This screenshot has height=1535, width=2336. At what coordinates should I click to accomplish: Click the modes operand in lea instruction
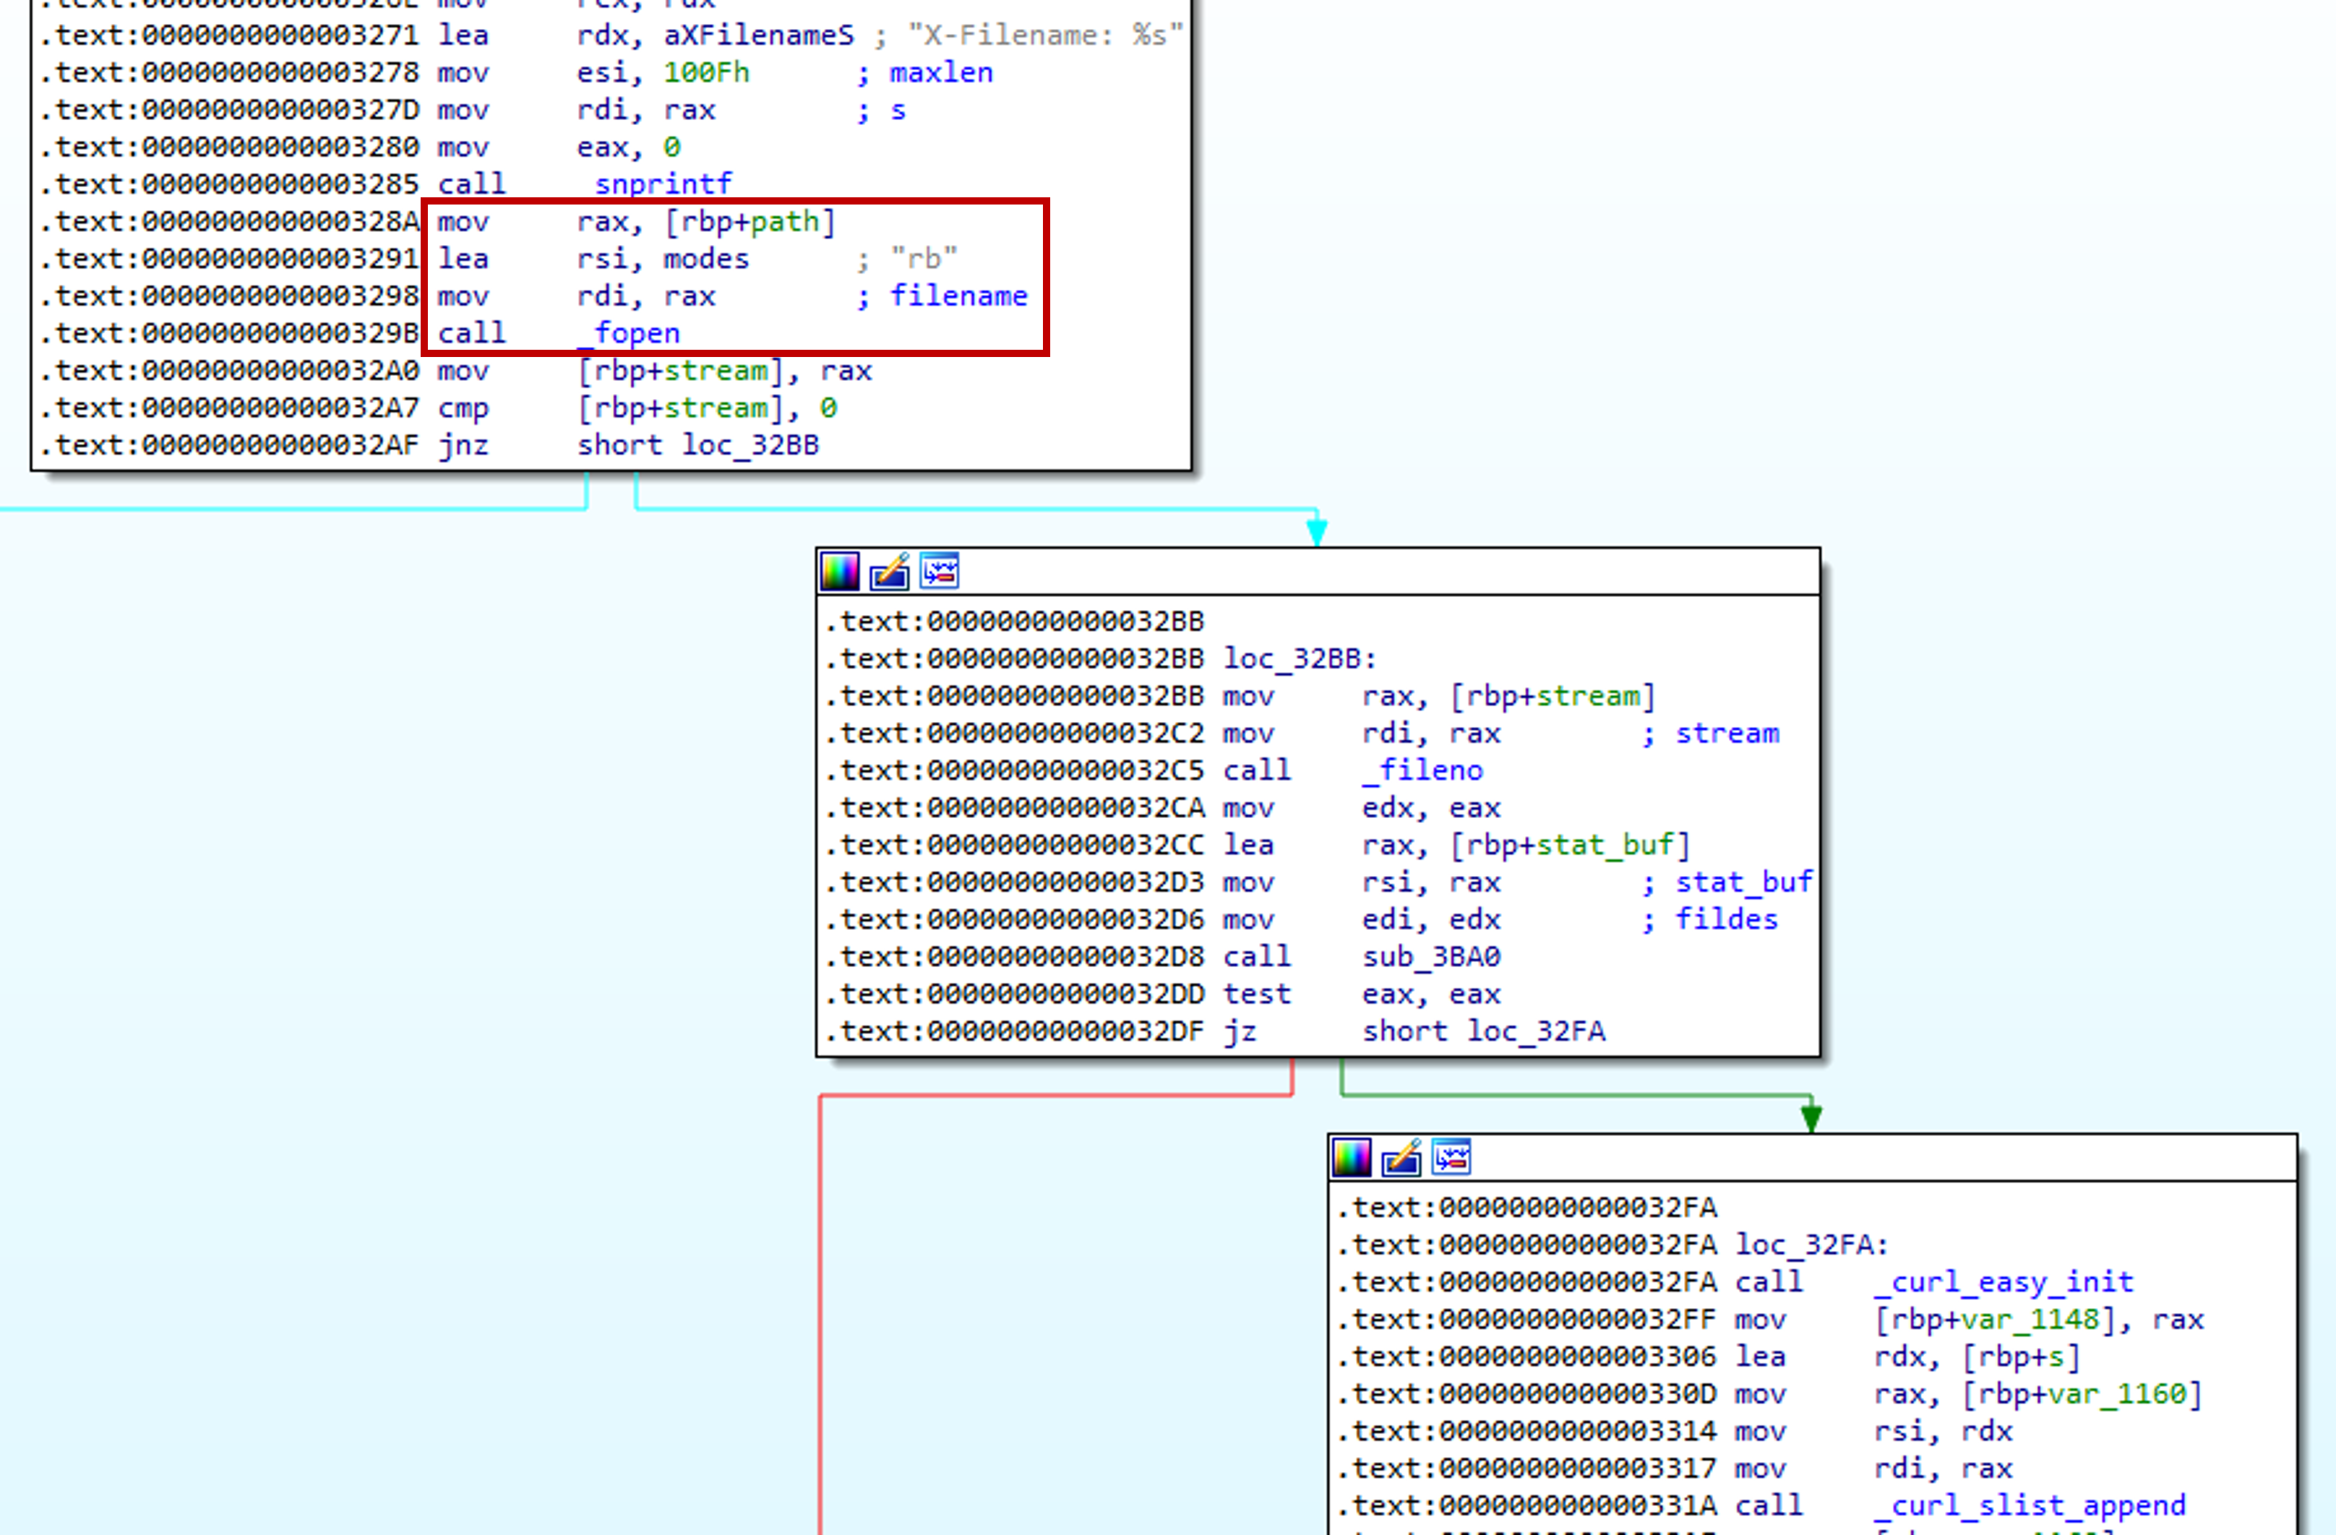click(x=705, y=259)
